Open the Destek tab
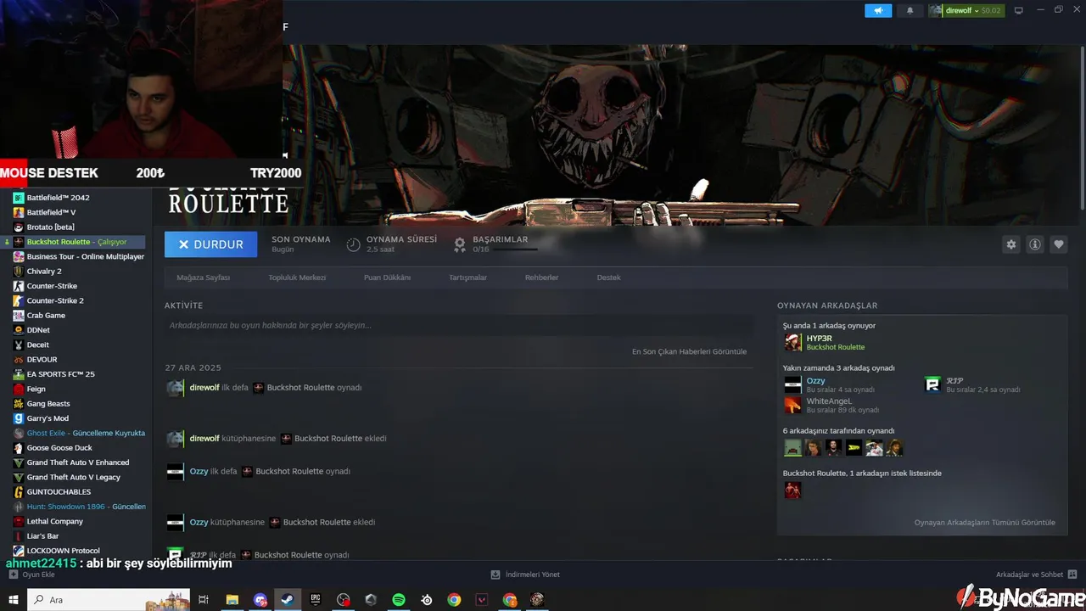This screenshot has width=1086, height=611. (x=608, y=277)
